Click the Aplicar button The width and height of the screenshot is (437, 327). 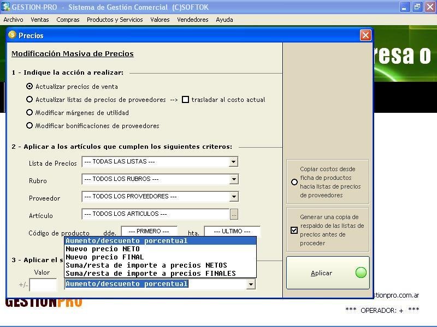328,272
